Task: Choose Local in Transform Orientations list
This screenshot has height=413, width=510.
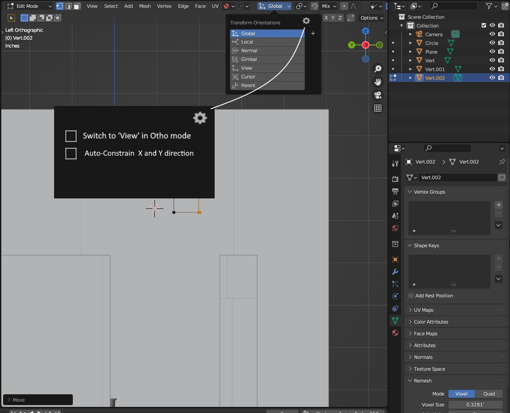Action: pos(267,42)
